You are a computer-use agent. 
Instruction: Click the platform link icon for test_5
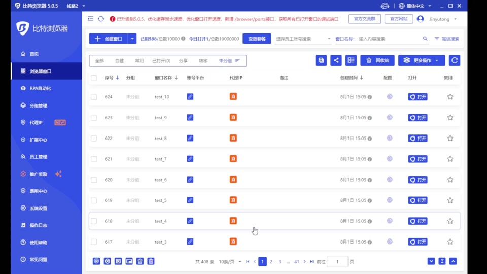click(190, 200)
